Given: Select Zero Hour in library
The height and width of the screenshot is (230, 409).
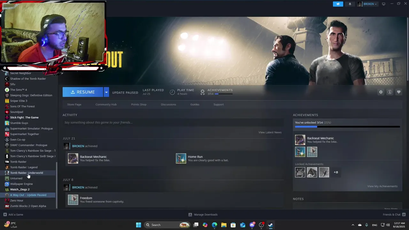Looking at the screenshot, I should (17, 201).
